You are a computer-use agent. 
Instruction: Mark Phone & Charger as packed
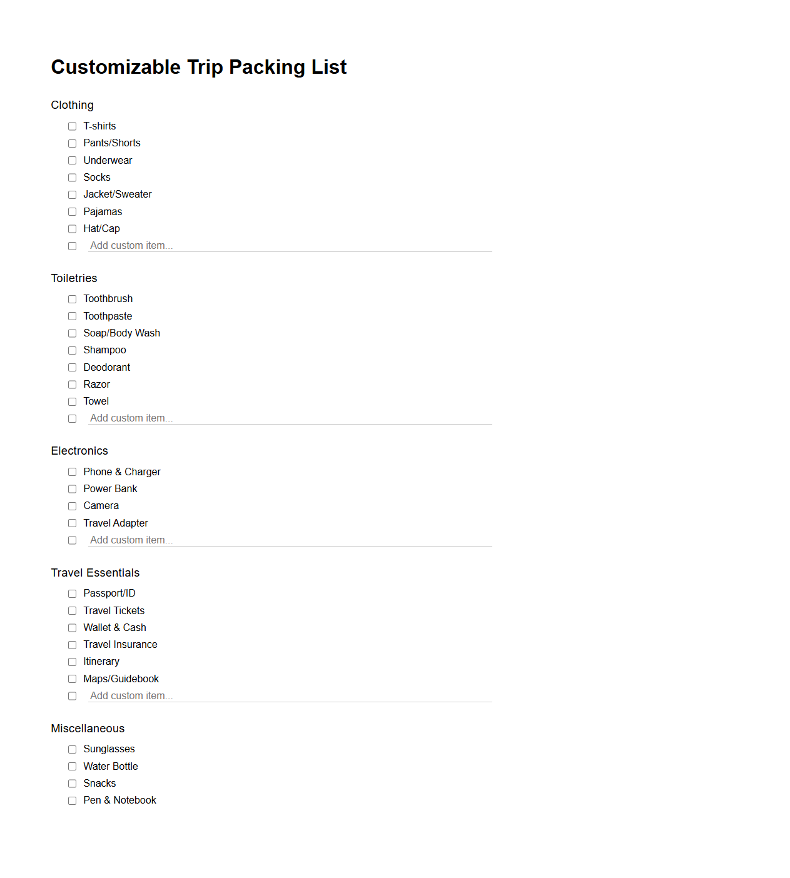tap(72, 472)
